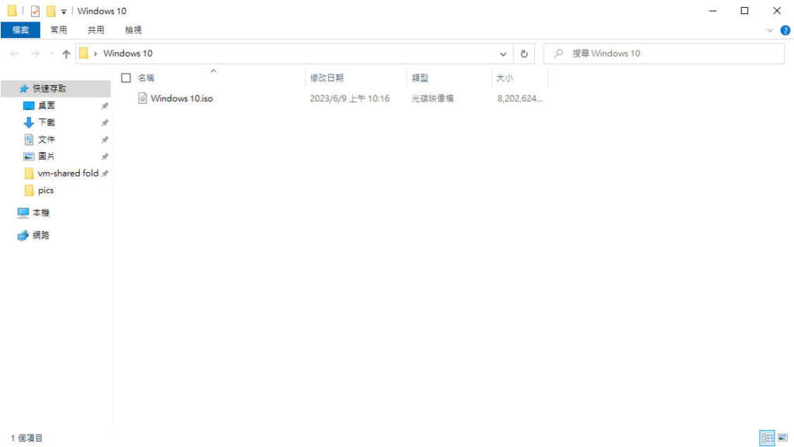The height and width of the screenshot is (447, 794).
Task: Unpin Downloads using its pin icon
Action: (x=105, y=123)
